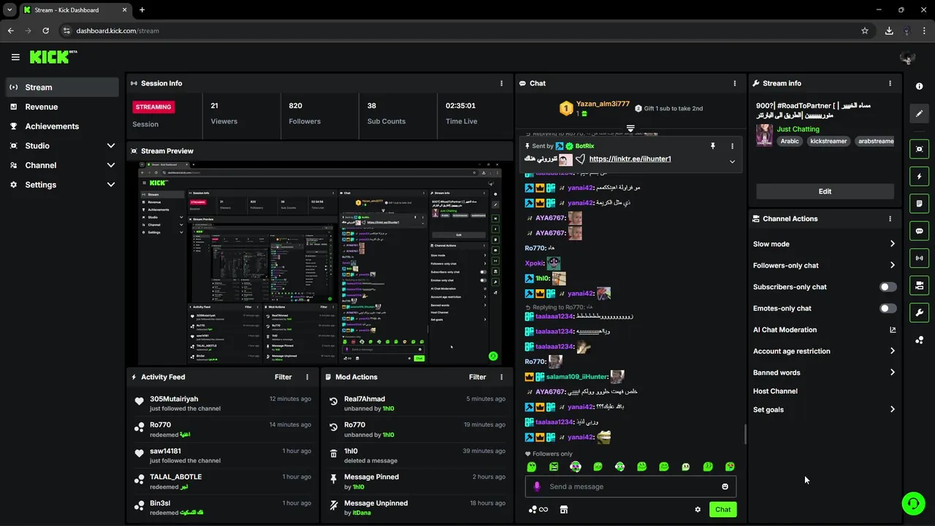Toggle the chat bubble widget icon
Image resolution: width=935 pixels, height=526 pixels.
tap(919, 231)
